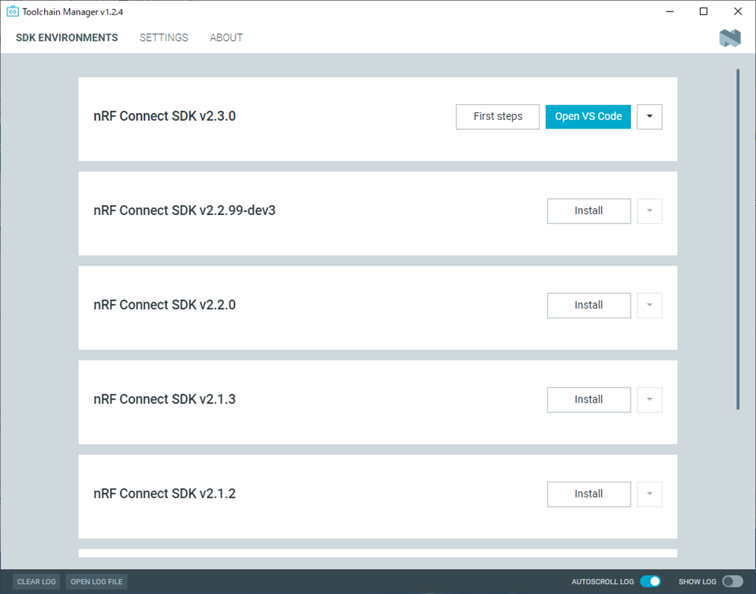Close the Toolchain Manager window
This screenshot has height=594, width=756.
(x=739, y=11)
